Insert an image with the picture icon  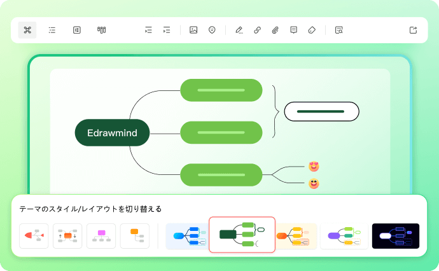pos(193,30)
